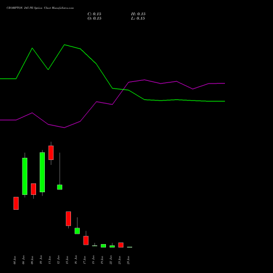
Task: Click the high value H: 0.15
Action: click(138, 14)
